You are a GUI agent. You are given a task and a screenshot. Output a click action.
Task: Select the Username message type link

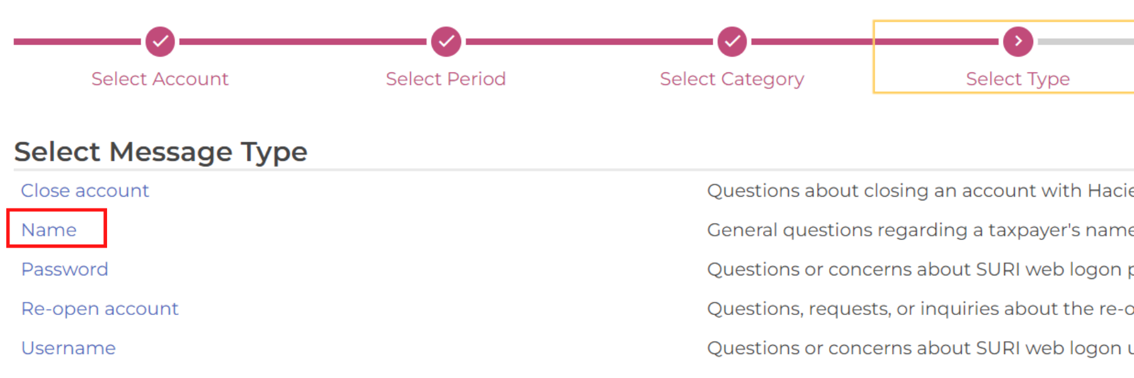(x=69, y=348)
